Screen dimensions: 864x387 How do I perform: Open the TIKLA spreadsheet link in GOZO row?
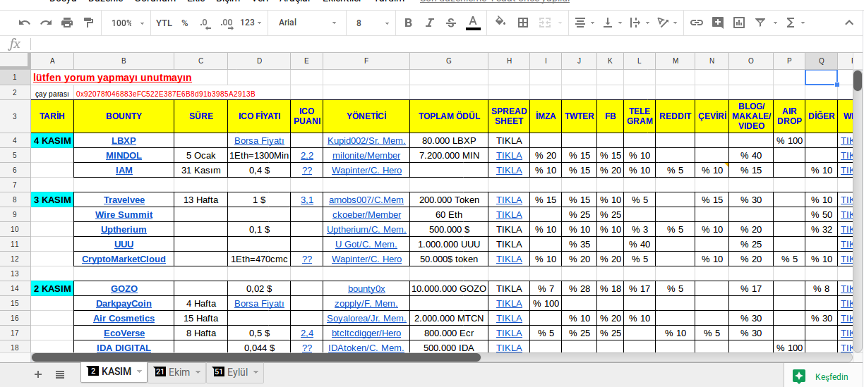509,288
